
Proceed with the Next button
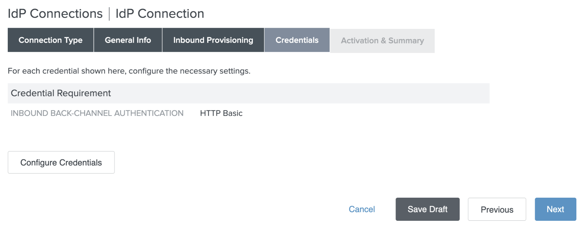[x=555, y=209]
